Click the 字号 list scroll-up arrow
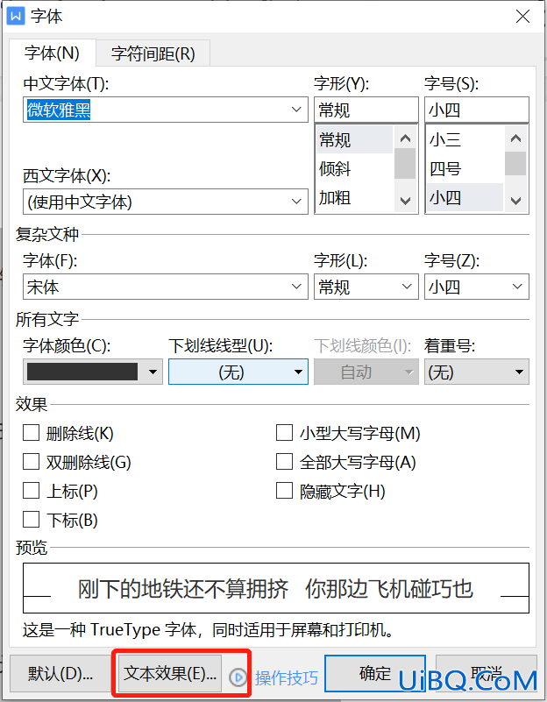The image size is (547, 702). coord(515,138)
